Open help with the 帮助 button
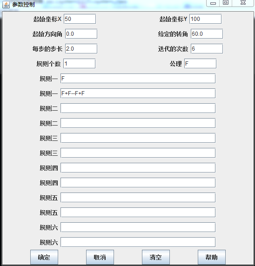Image resolution: width=255 pixels, height=266 pixels. (x=212, y=257)
